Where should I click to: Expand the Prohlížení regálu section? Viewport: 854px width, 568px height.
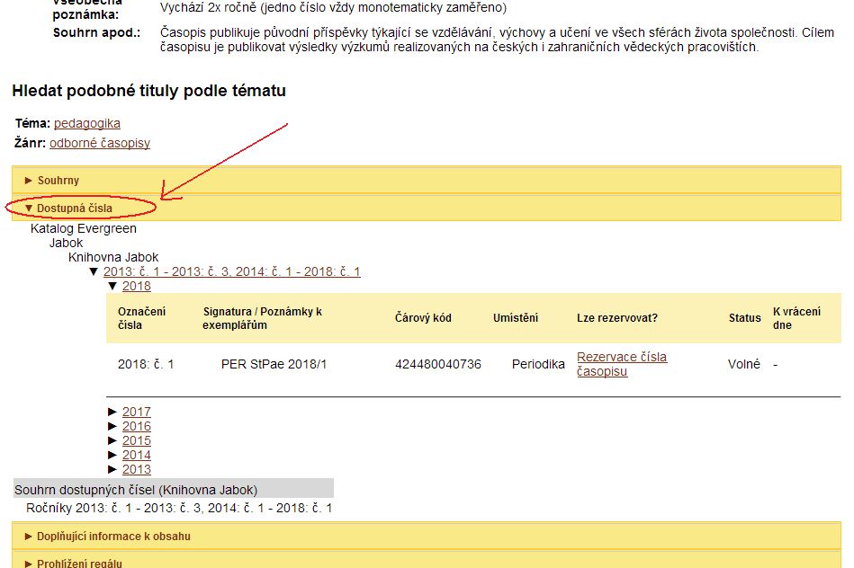tap(79, 563)
